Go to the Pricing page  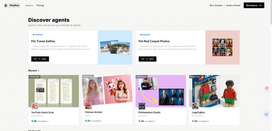coord(40,5)
